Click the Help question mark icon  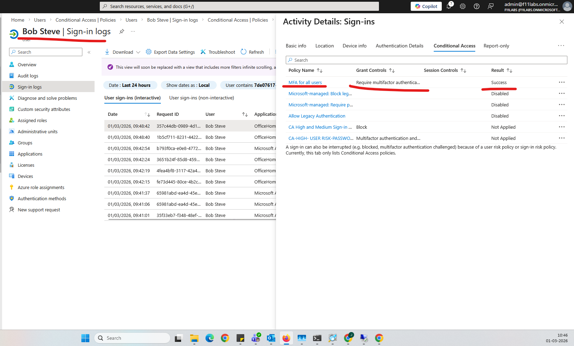(477, 6)
